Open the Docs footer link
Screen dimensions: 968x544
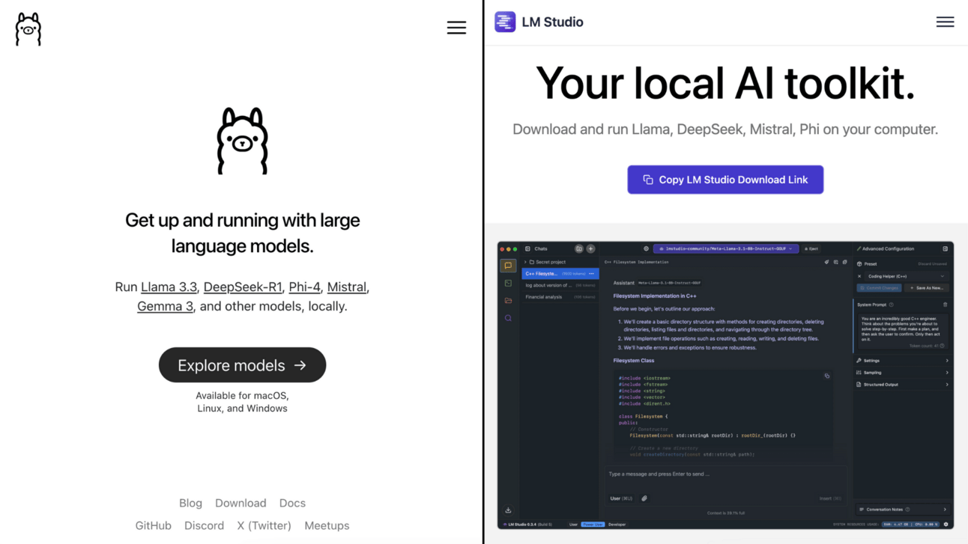292,503
